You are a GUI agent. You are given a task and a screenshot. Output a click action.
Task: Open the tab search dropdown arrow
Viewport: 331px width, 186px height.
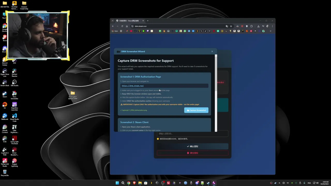tap(112, 21)
